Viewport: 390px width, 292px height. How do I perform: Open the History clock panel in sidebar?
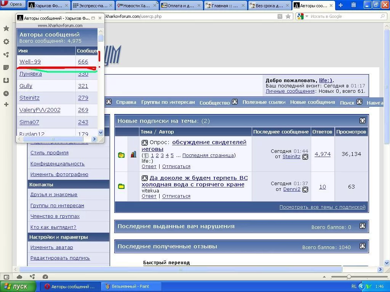point(6,93)
